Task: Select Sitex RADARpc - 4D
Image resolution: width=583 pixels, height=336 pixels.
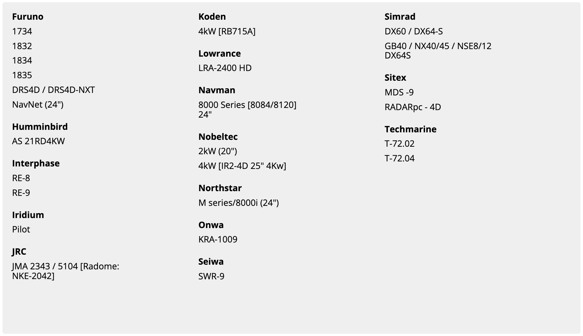Action: coord(413,107)
